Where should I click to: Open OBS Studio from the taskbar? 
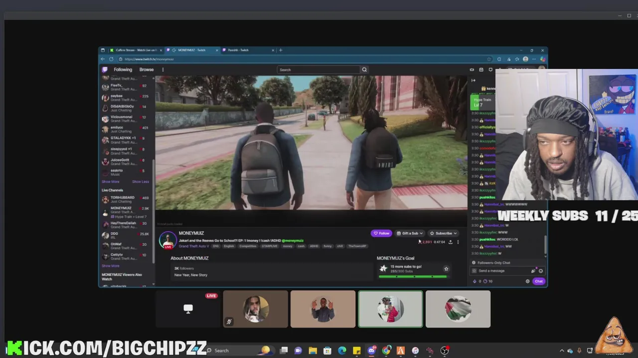coord(444,351)
